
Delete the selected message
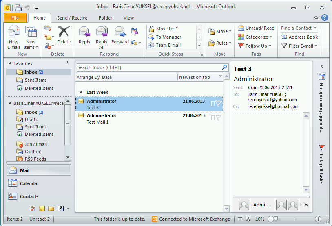point(64,35)
